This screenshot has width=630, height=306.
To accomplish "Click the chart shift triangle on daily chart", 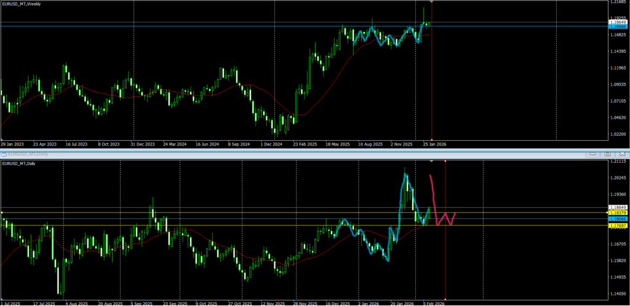I will [432, 161].
